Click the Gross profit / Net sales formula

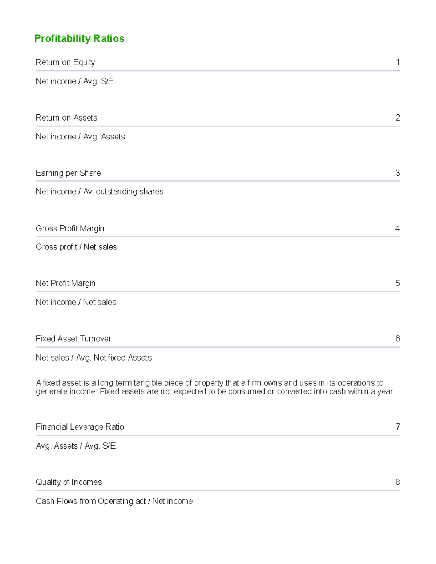coord(76,247)
